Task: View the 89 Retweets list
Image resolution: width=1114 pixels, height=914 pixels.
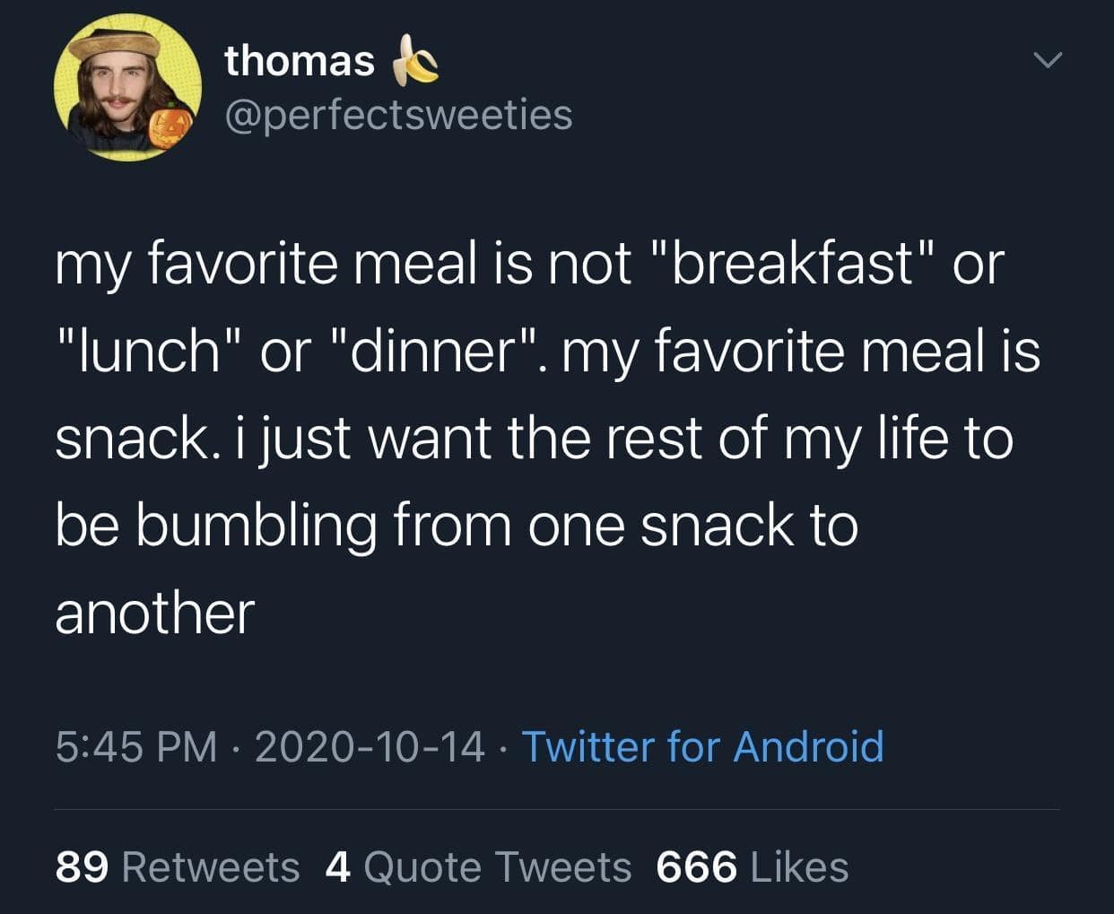Action: pyautogui.click(x=177, y=866)
